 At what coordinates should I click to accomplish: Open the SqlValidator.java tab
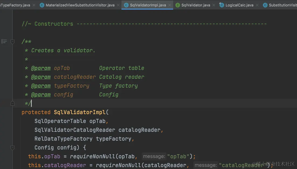click(x=196, y=5)
